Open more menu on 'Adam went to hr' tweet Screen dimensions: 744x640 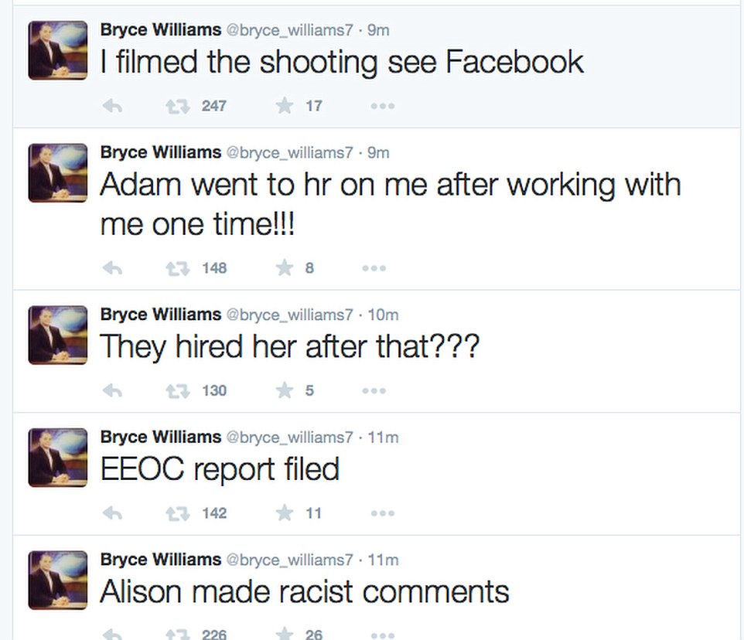click(374, 268)
